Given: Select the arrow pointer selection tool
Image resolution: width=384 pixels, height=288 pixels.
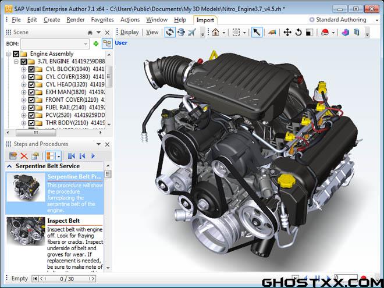Looking at the screenshot, I should coord(257,33).
